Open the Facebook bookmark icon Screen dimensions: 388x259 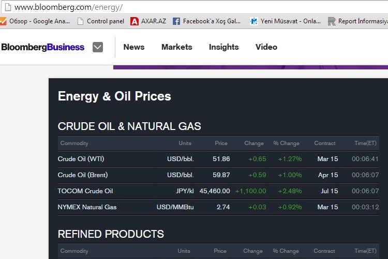point(176,21)
